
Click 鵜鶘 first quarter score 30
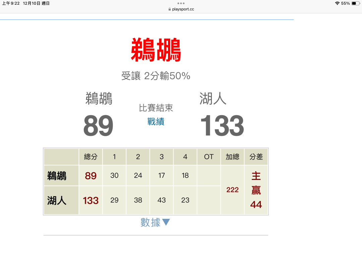(x=114, y=176)
